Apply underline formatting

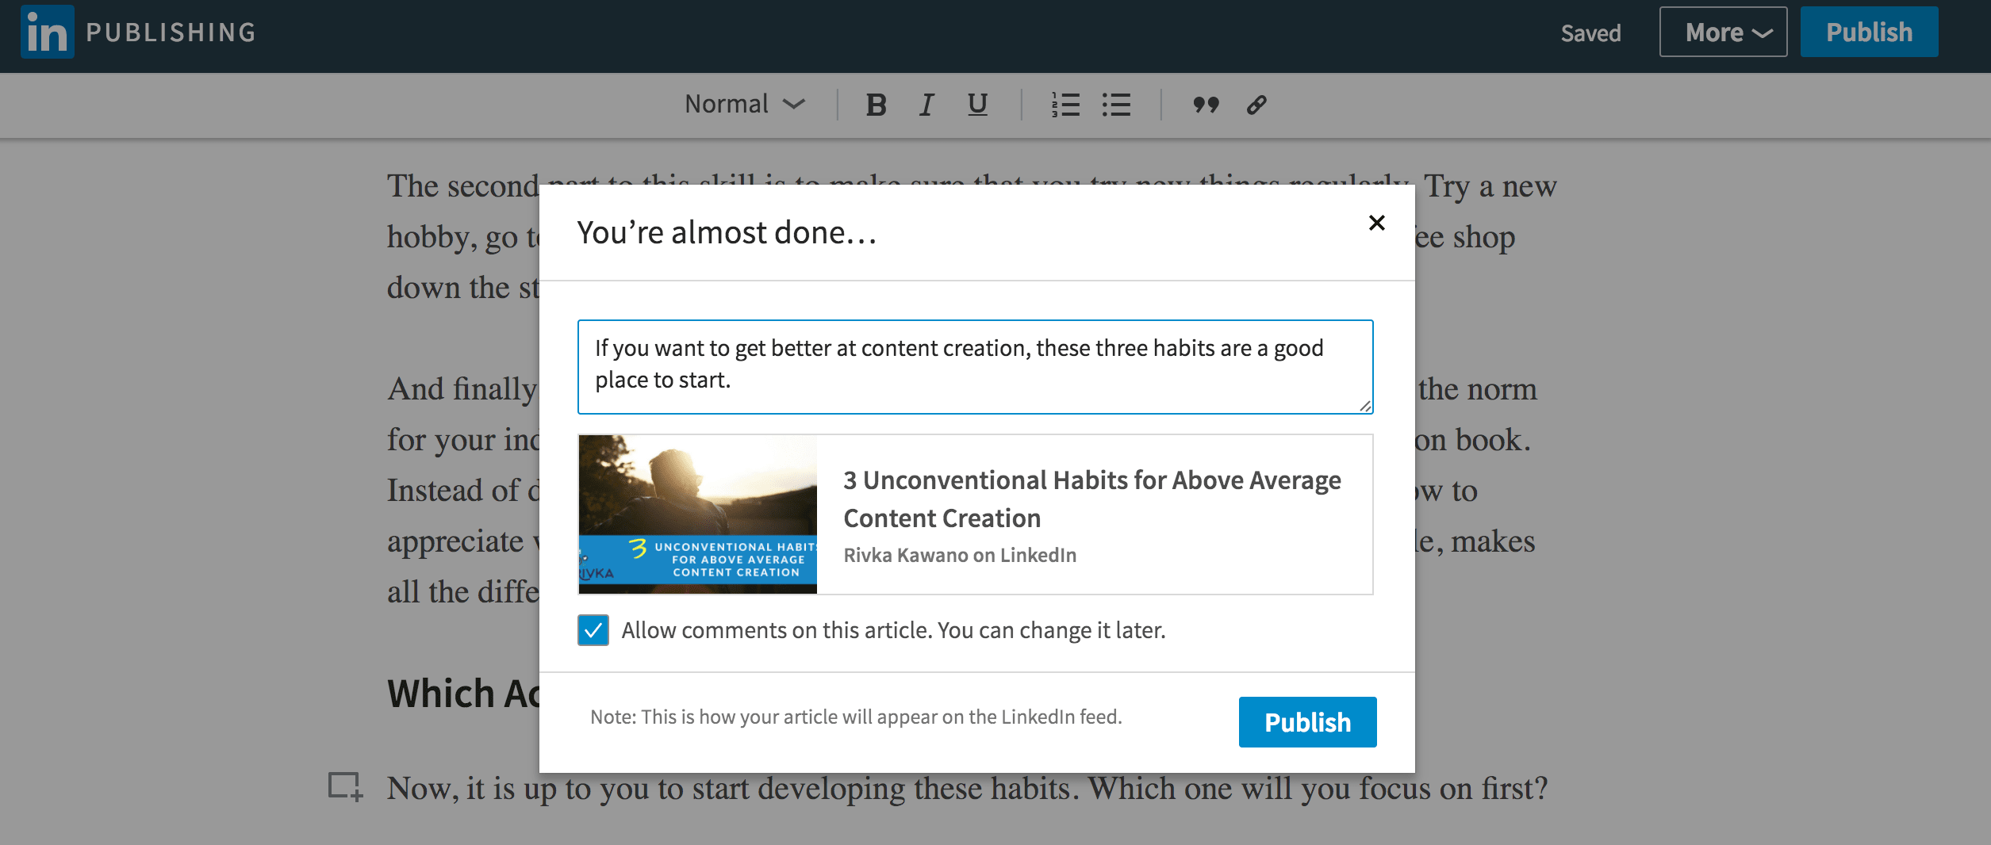[977, 105]
